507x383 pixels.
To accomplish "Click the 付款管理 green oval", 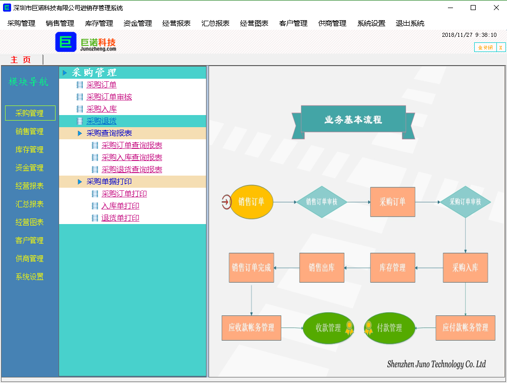I will pos(389,328).
